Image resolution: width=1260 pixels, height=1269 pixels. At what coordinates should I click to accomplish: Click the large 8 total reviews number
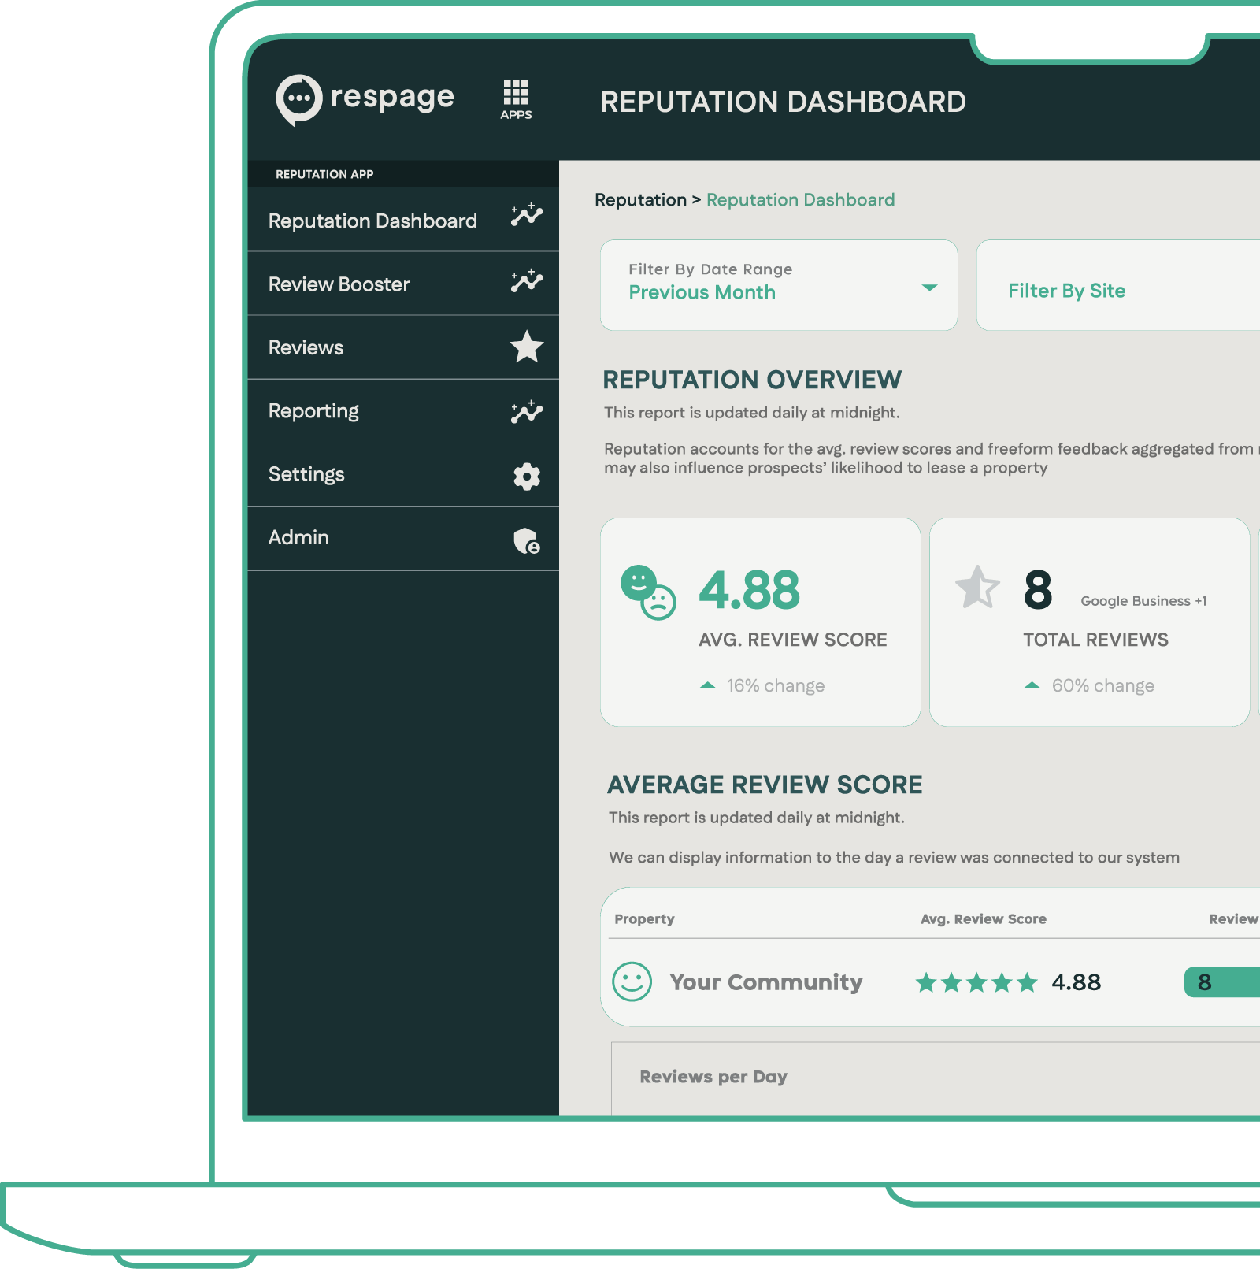coord(1038,590)
